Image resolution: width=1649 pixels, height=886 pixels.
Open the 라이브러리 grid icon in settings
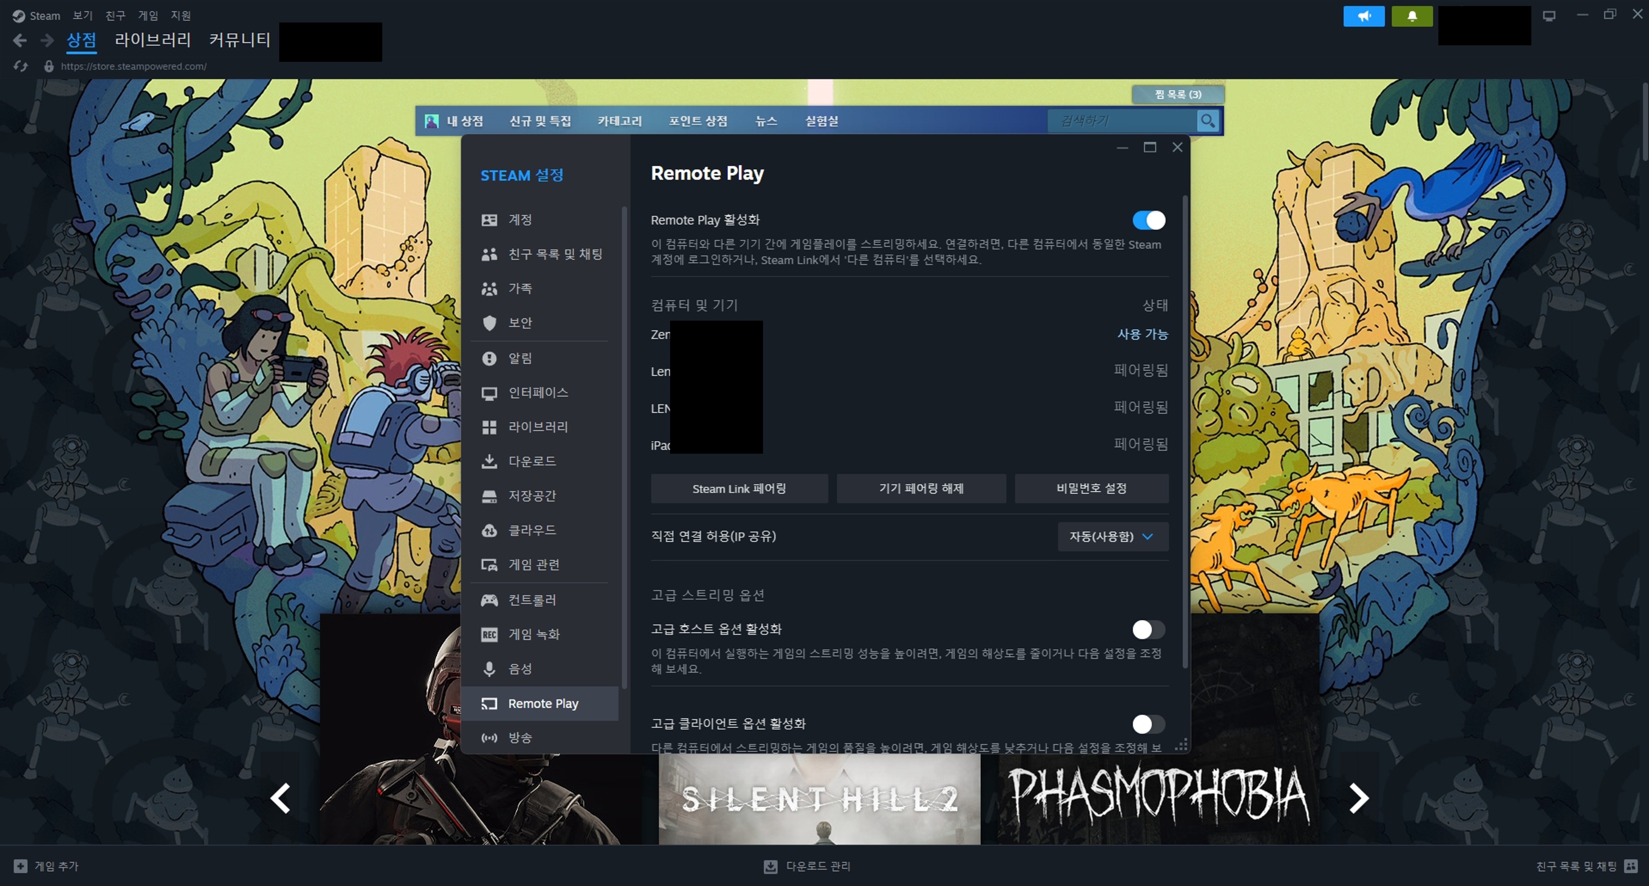[x=489, y=427]
